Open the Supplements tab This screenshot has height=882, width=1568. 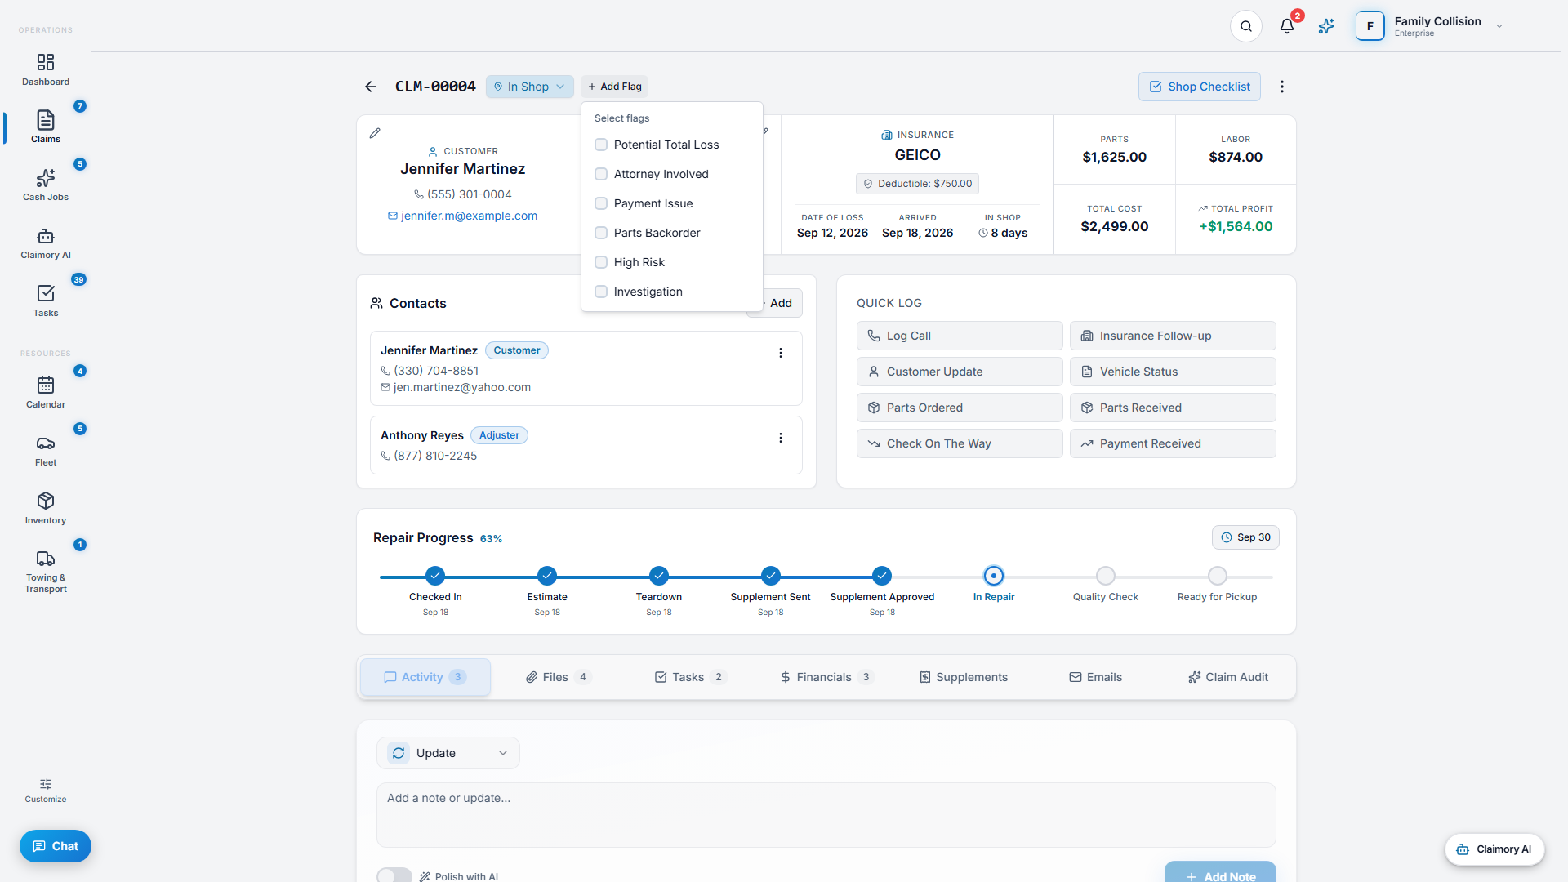[x=964, y=677]
